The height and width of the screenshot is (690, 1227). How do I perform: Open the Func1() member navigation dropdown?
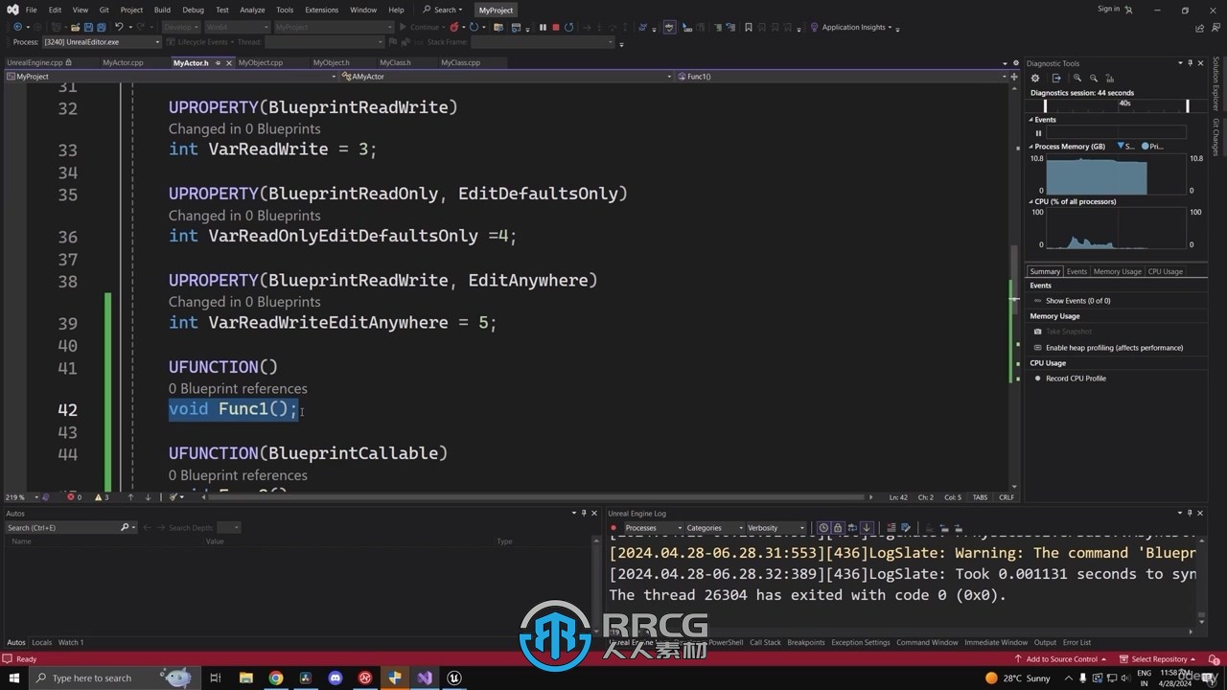pos(844,77)
